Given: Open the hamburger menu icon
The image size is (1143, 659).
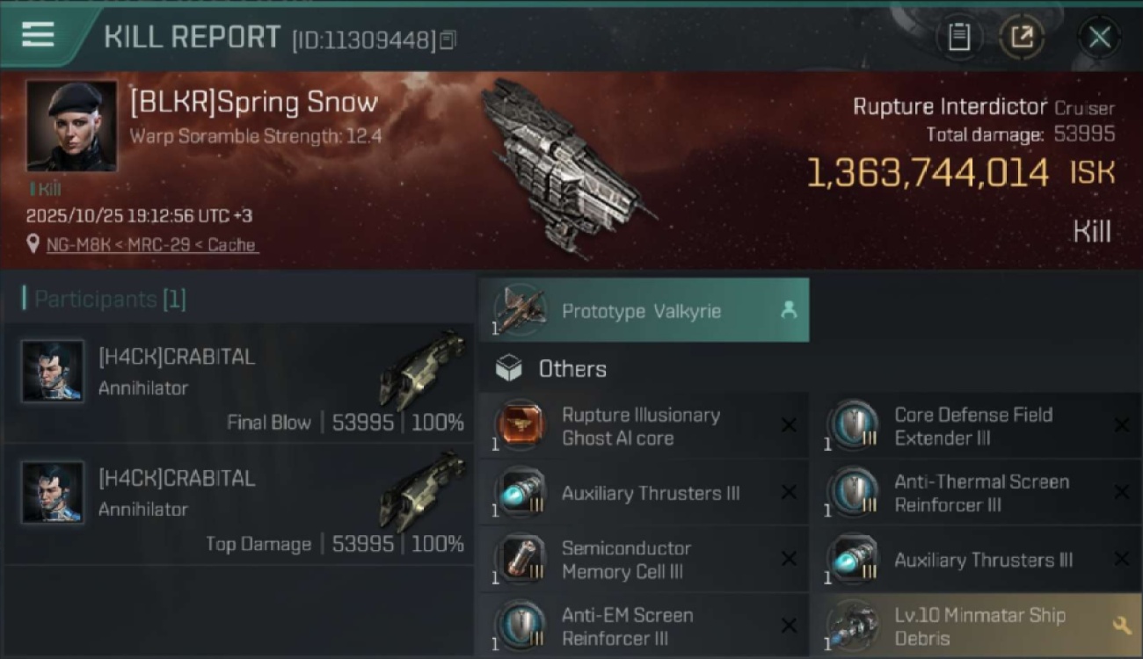Looking at the screenshot, I should point(38,35).
